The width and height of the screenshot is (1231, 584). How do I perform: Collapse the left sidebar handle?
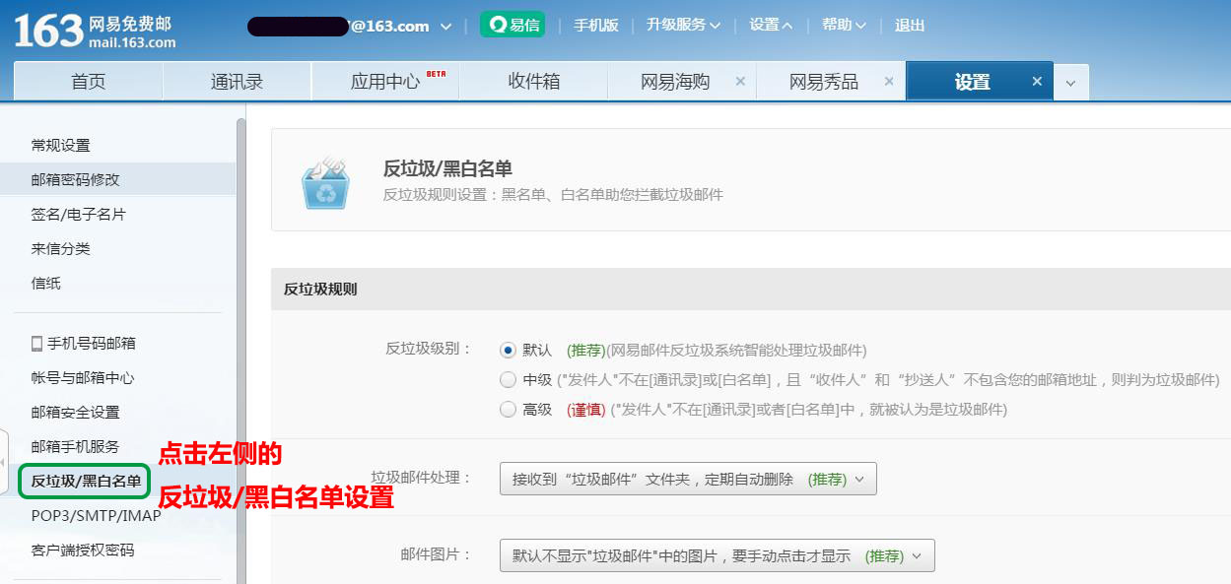4,462
